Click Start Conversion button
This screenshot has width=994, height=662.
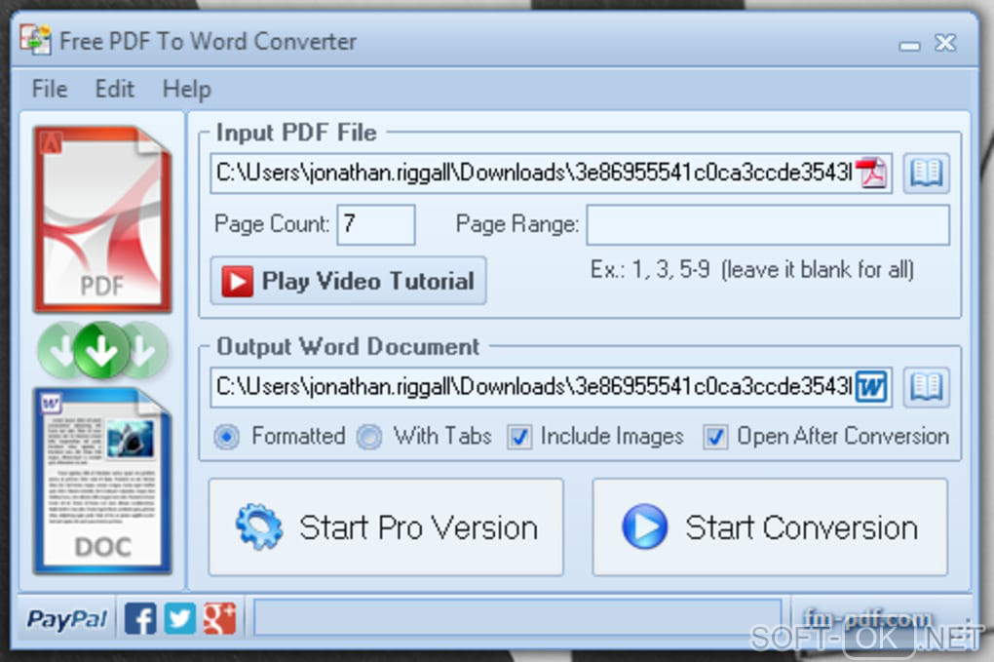[x=770, y=526]
